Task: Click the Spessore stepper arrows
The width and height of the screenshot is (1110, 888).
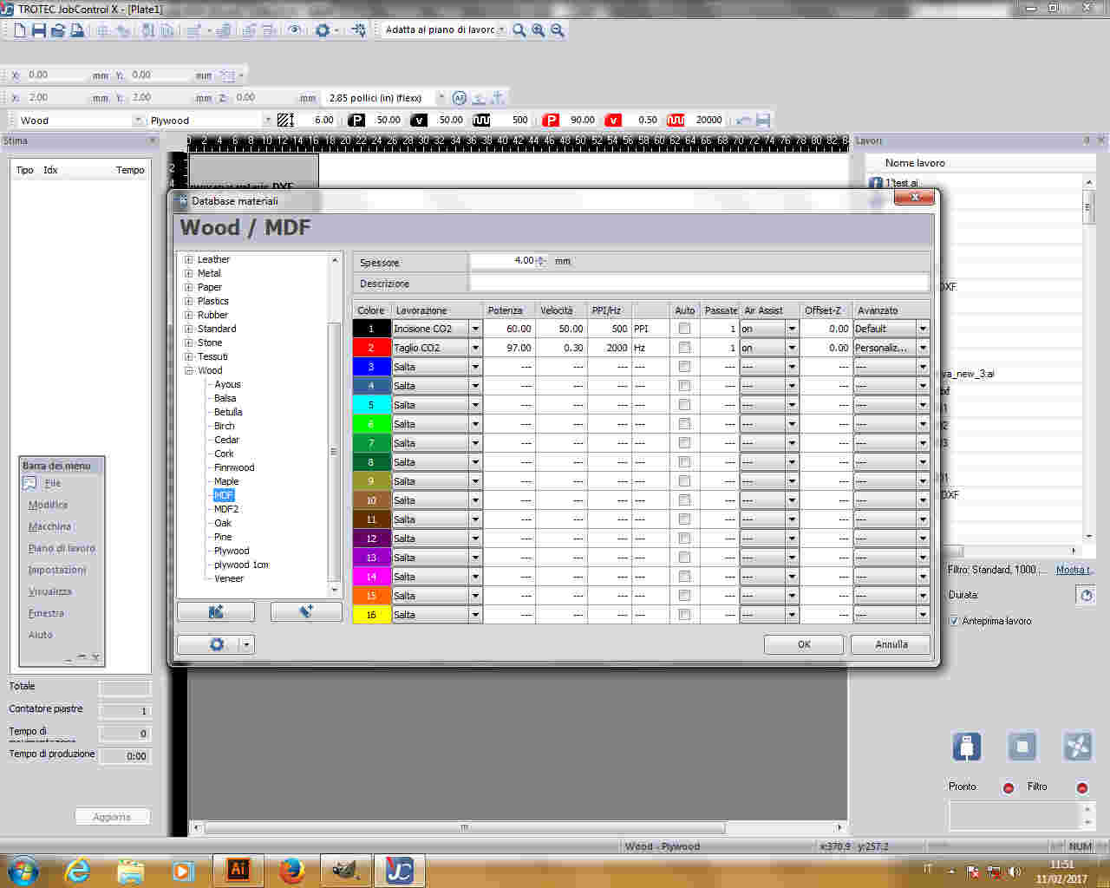Action: point(541,261)
